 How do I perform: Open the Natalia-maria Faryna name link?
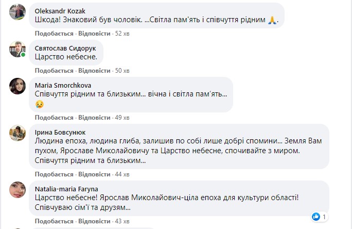[x=66, y=188]
